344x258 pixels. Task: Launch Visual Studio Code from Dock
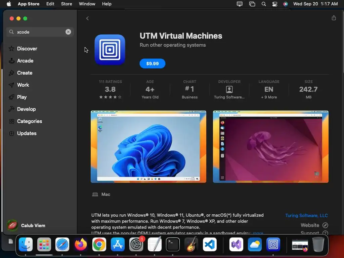point(210,244)
